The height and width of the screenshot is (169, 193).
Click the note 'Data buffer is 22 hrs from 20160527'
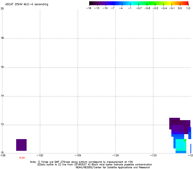(63, 165)
